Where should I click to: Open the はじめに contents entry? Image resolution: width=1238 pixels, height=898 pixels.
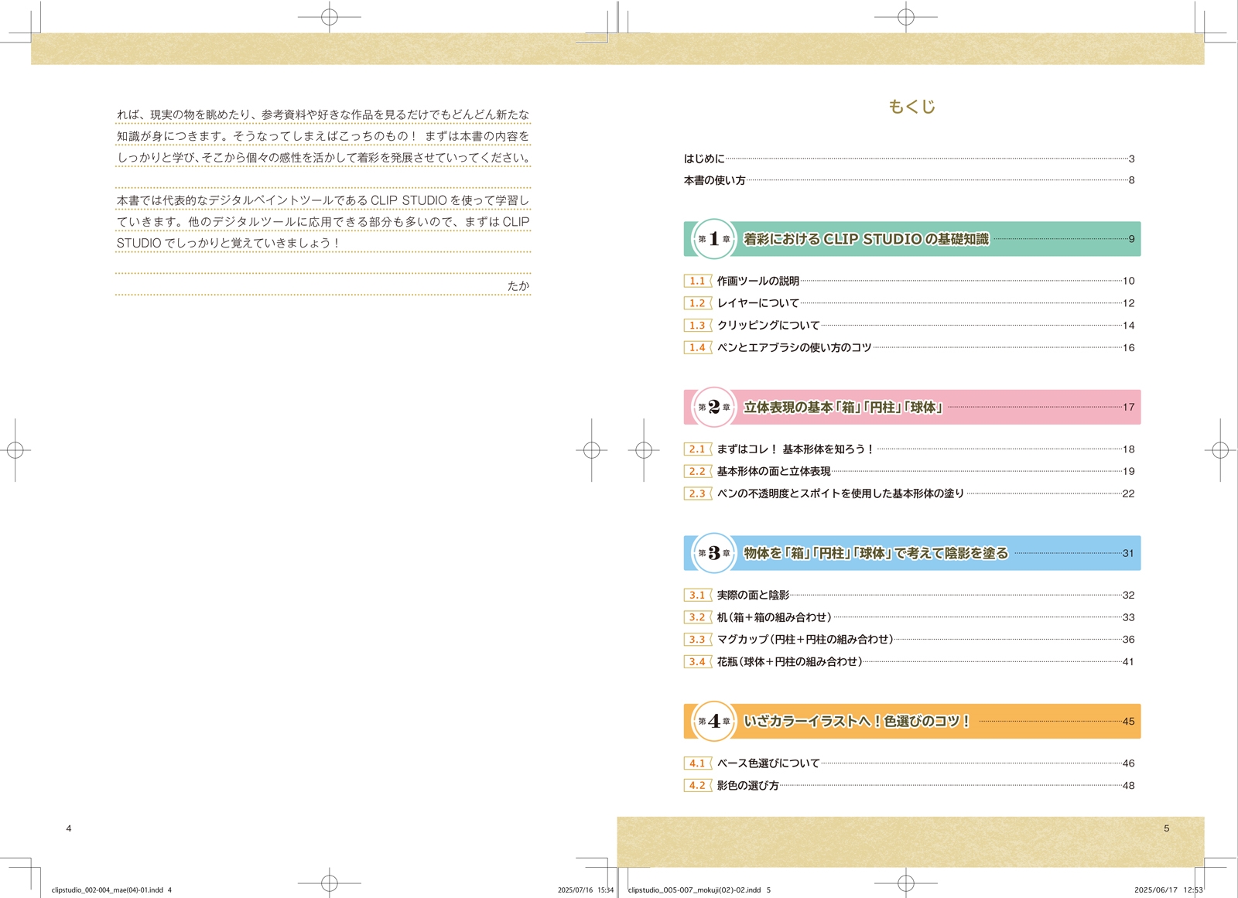tap(704, 159)
